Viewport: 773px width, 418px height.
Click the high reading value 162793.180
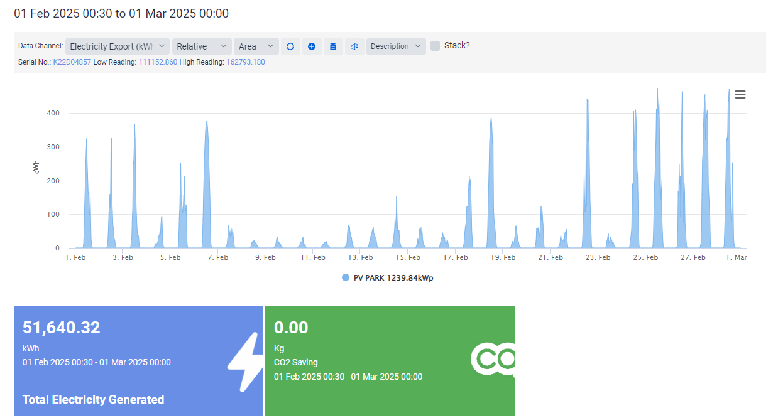coord(246,62)
